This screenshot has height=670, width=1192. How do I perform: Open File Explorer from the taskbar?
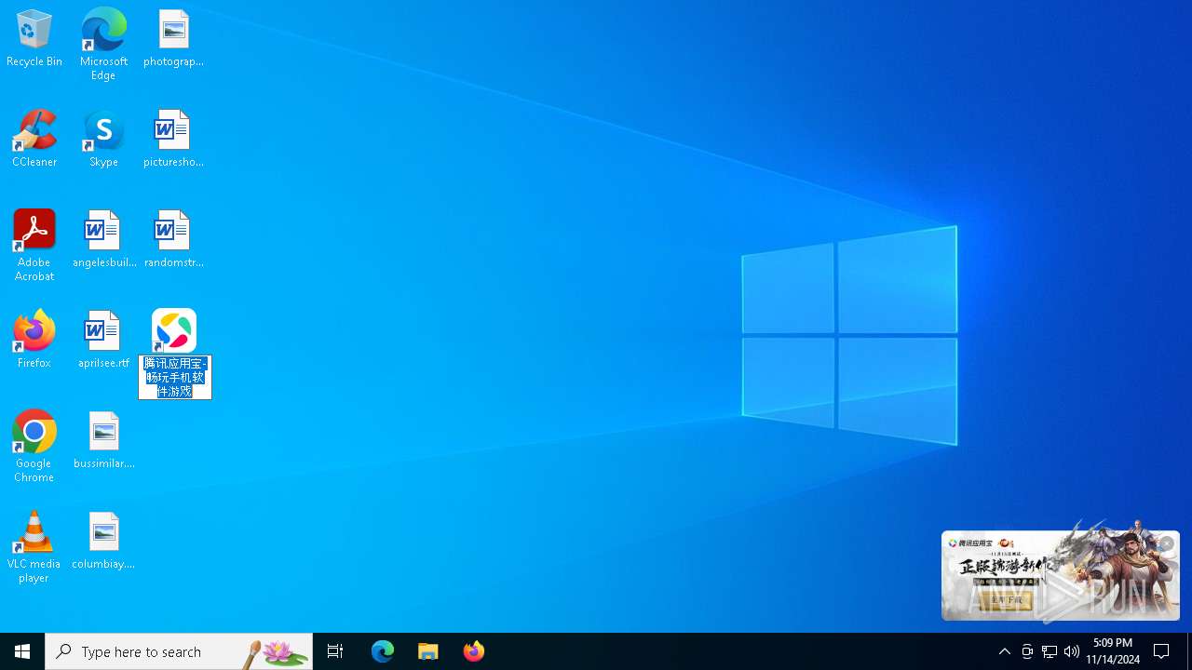428,651
